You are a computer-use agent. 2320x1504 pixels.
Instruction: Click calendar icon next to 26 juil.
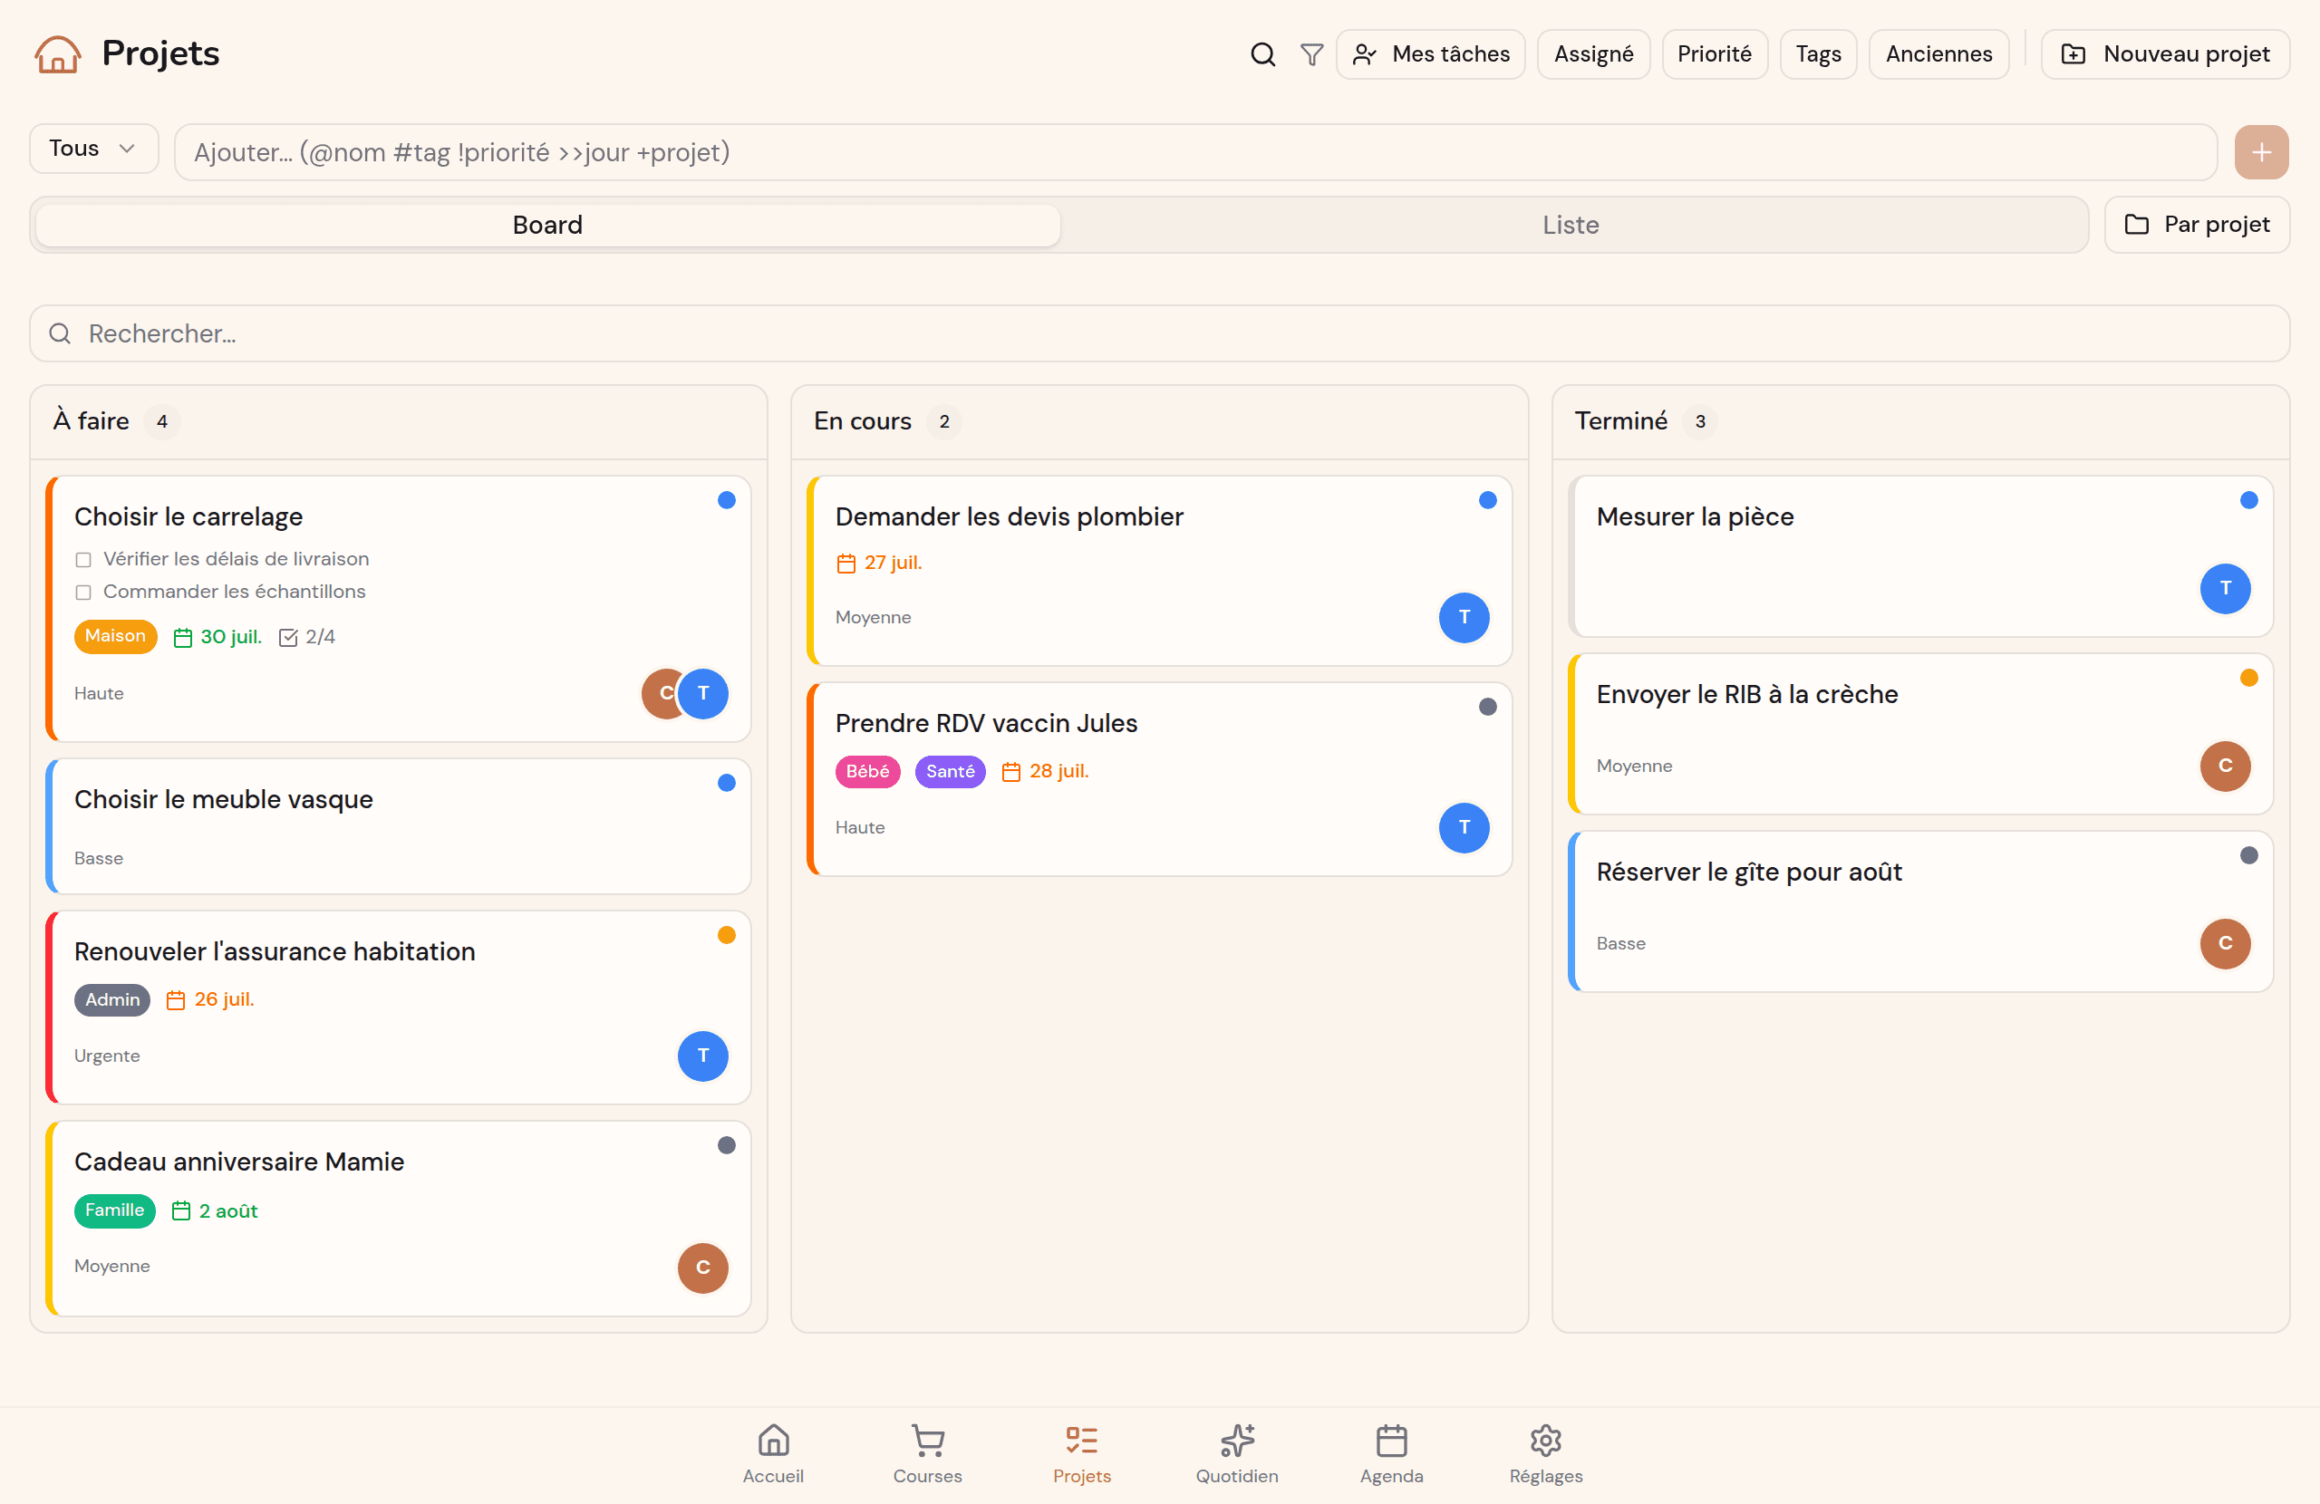pyautogui.click(x=176, y=1000)
